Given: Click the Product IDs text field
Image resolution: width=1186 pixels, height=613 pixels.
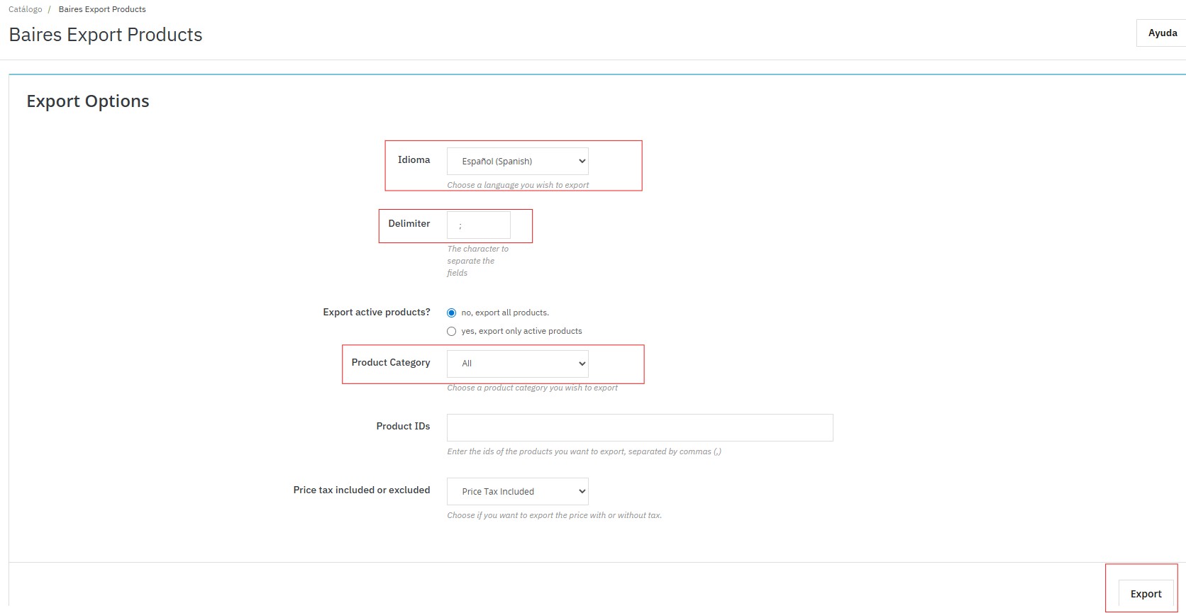Looking at the screenshot, I should click(640, 427).
